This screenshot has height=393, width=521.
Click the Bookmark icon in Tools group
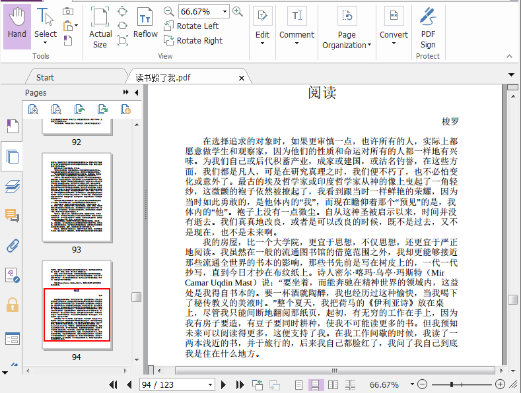(68, 40)
